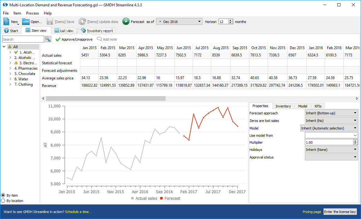This screenshot has width=361, height=219.
Task: Switch to the Inventory properties tab
Action: click(x=283, y=106)
